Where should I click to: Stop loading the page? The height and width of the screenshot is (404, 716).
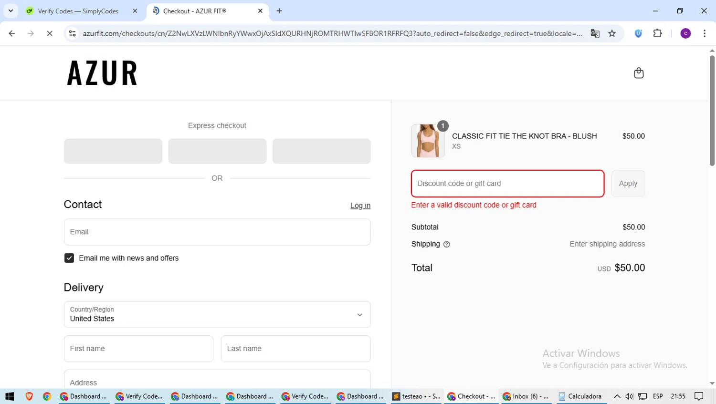[50, 33]
